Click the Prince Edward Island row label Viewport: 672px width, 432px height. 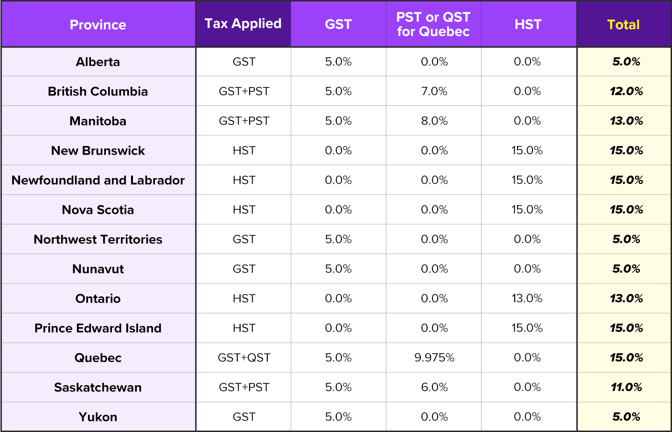(x=98, y=328)
